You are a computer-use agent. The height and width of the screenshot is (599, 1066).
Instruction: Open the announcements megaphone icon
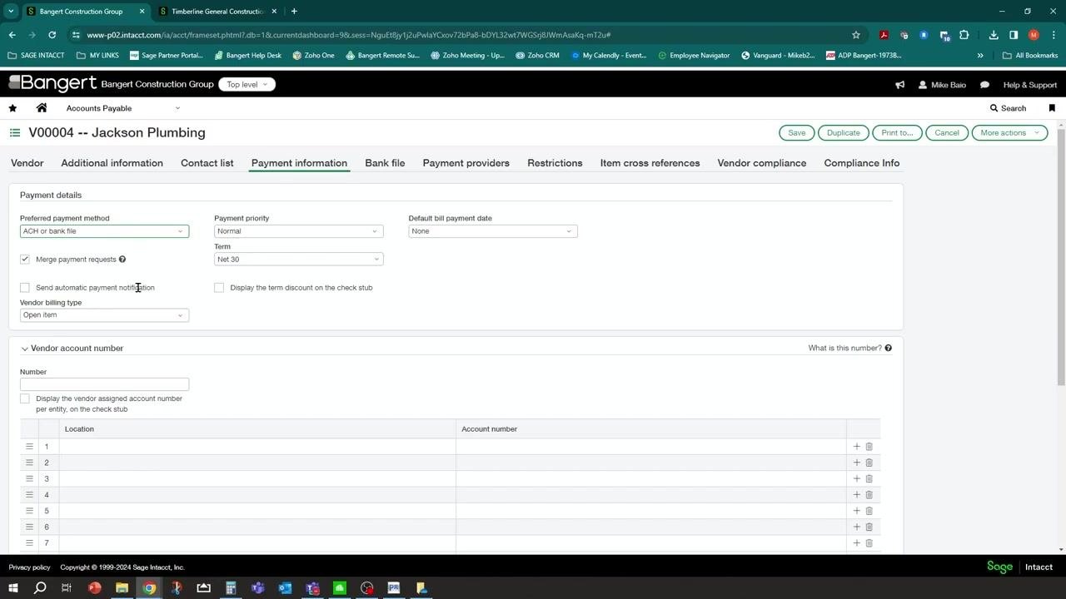pos(899,85)
